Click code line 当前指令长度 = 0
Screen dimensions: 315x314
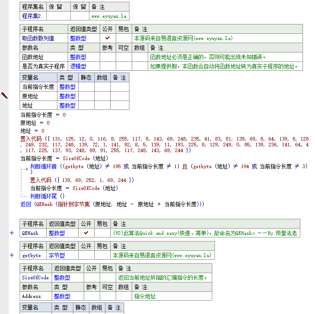(x=43, y=115)
